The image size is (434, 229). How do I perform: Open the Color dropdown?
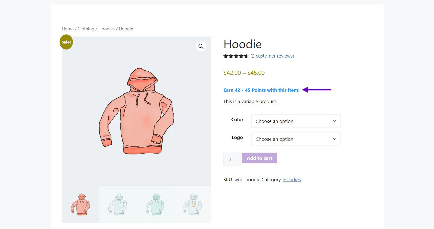[x=296, y=121]
